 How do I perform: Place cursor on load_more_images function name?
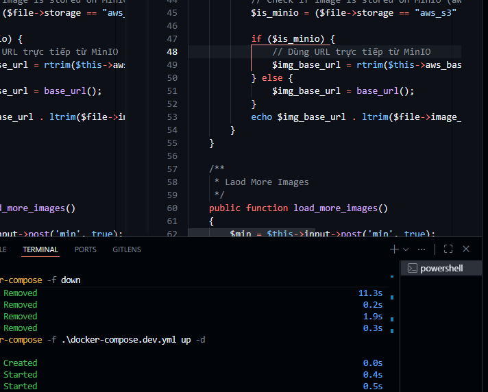(x=335, y=208)
